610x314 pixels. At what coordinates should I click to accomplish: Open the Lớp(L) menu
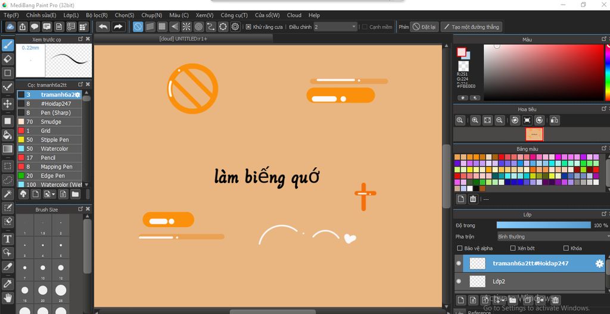tap(71, 15)
